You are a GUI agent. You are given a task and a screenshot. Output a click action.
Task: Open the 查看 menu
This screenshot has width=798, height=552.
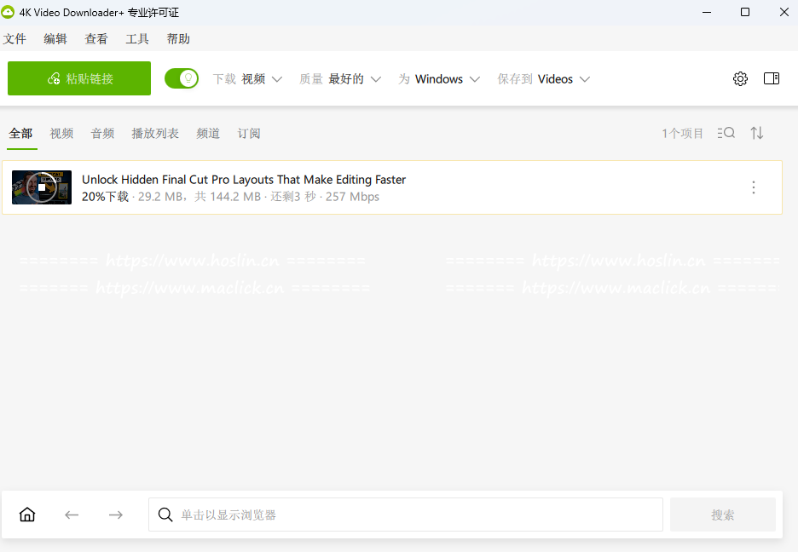(x=96, y=38)
